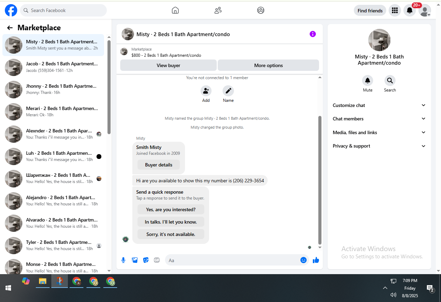441x302 pixels.
Task: Open conversation info purple icon
Action: pyautogui.click(x=312, y=34)
